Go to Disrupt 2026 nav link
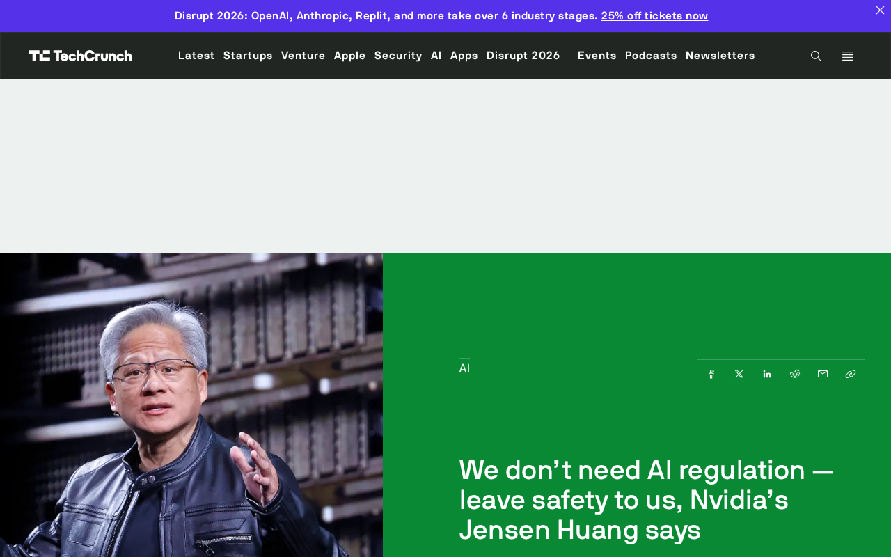Viewport: 891px width, 557px height. [x=523, y=56]
